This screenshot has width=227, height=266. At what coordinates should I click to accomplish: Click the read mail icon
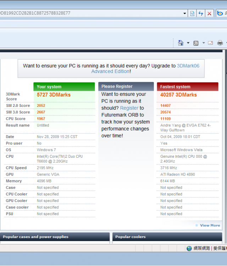210,43
